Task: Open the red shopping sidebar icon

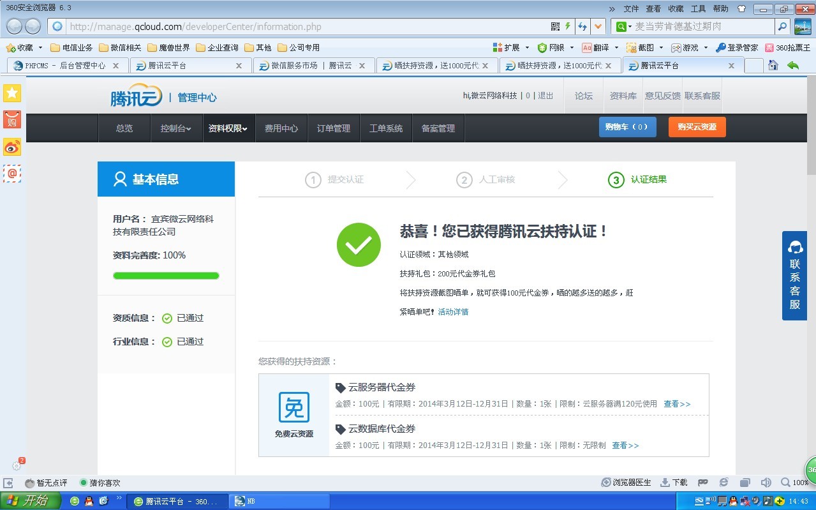Action: click(x=12, y=119)
